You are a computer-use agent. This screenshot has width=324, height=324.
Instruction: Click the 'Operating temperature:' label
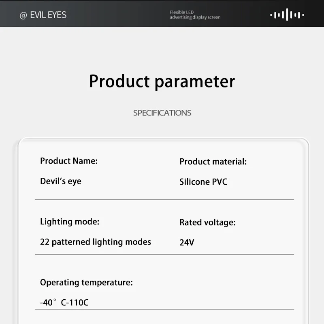coord(86,282)
